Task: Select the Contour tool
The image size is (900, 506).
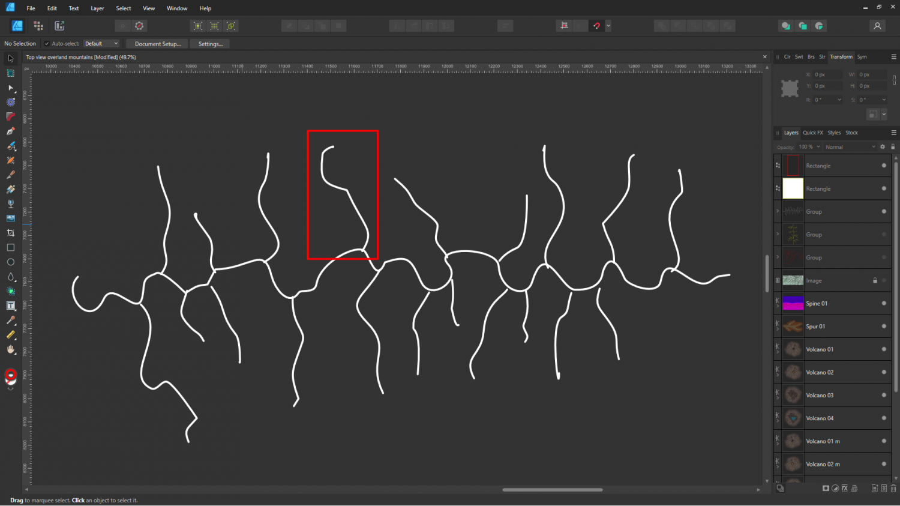Action: click(x=11, y=102)
